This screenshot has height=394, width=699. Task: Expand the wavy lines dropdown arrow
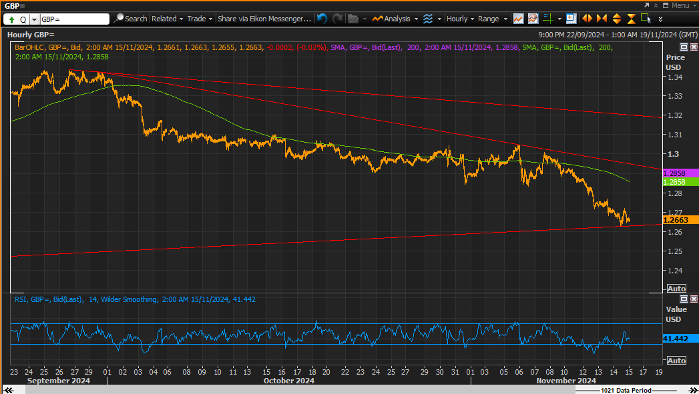(439, 19)
